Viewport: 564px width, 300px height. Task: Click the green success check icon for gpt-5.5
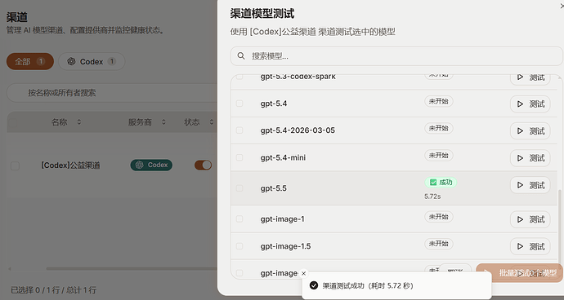433,183
